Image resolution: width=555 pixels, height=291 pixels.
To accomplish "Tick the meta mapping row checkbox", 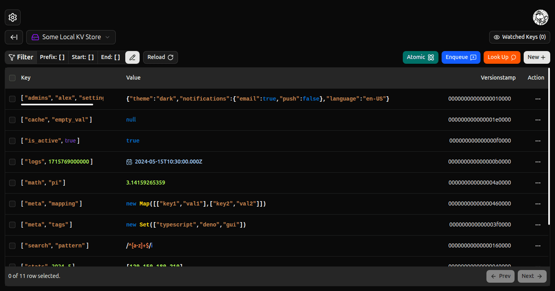I will (x=12, y=204).
